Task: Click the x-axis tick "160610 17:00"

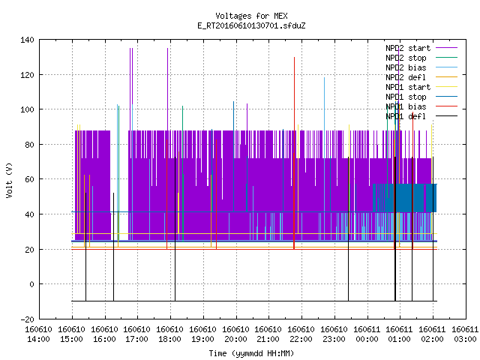Action: [x=136, y=334]
